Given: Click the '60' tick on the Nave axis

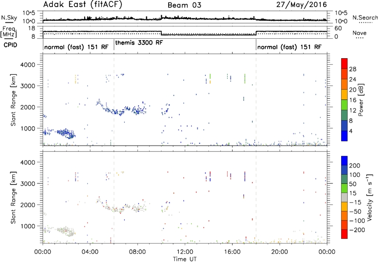Looking at the screenshot, I should 338,28.
